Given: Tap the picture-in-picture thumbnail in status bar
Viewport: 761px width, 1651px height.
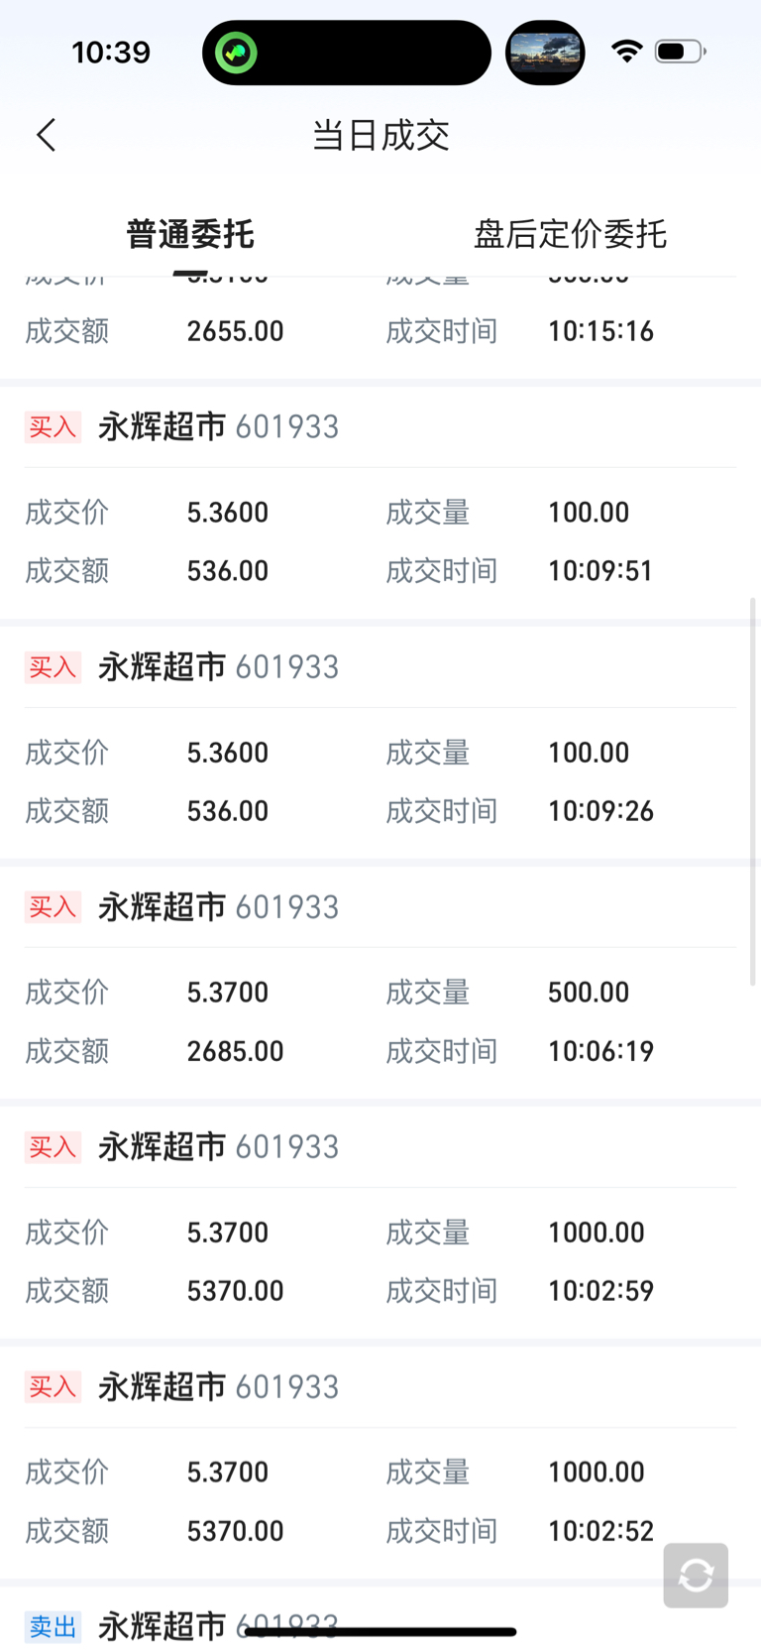Looking at the screenshot, I should 545,53.
